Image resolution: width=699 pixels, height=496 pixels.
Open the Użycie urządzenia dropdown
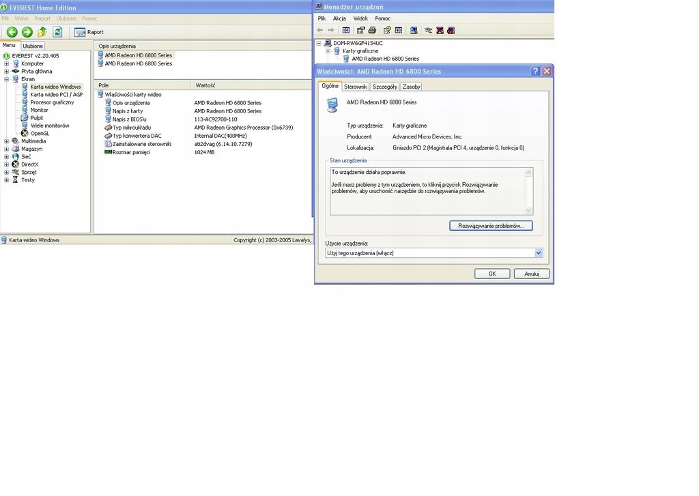539,253
